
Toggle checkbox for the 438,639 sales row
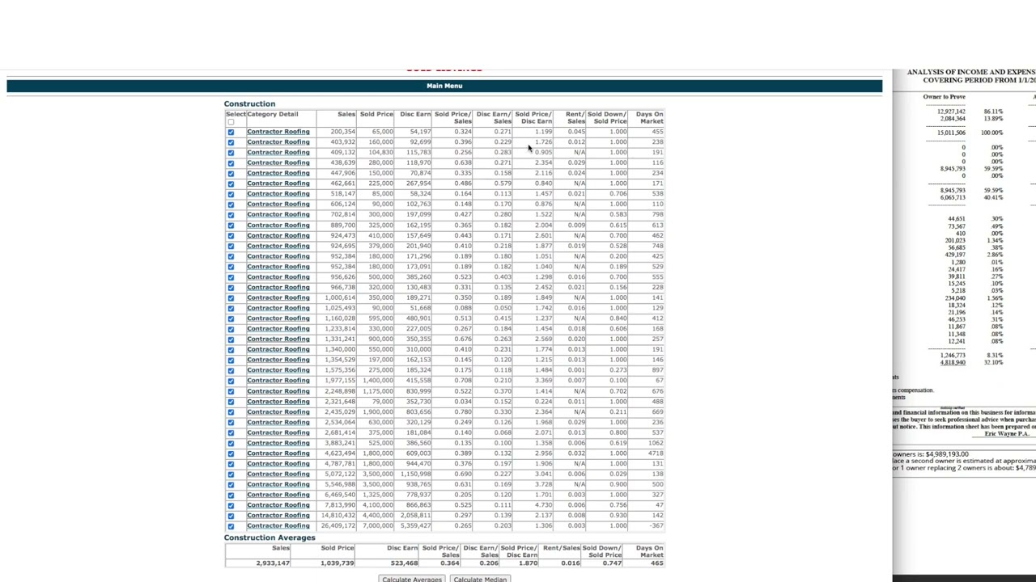(x=231, y=163)
